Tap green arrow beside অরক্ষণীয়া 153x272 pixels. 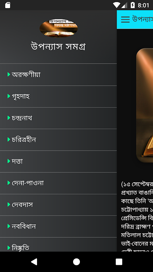(9, 74)
